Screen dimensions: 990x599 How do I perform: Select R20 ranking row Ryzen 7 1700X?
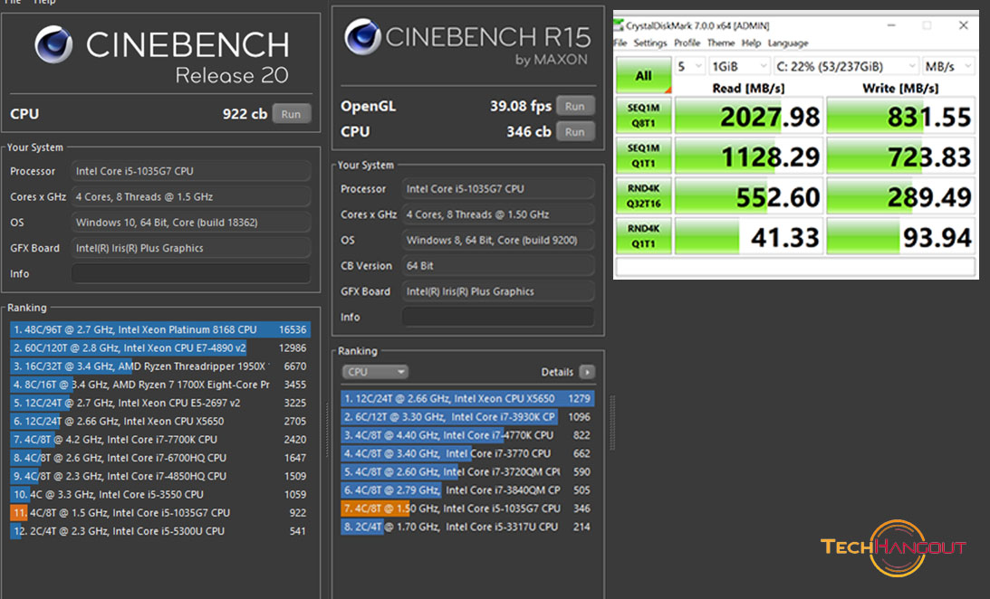point(159,385)
